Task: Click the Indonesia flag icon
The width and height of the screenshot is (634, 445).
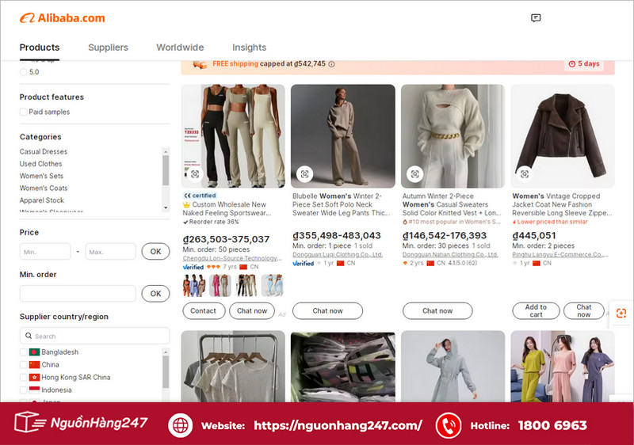Action: [x=34, y=390]
